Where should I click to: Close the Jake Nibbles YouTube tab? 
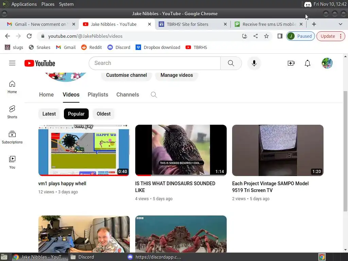coord(150,24)
